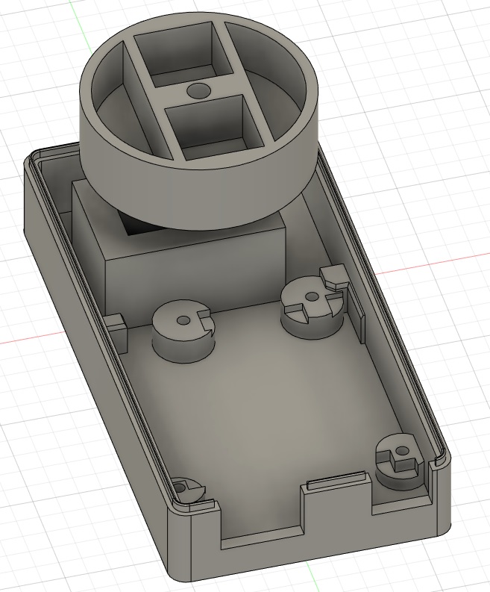490x592 pixels.
Task: Select the vertical rib on the right inner wall
Action: tap(356, 315)
